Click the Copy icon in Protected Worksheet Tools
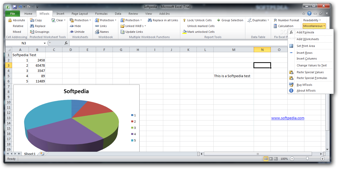339x169 pixels. pos(32,20)
